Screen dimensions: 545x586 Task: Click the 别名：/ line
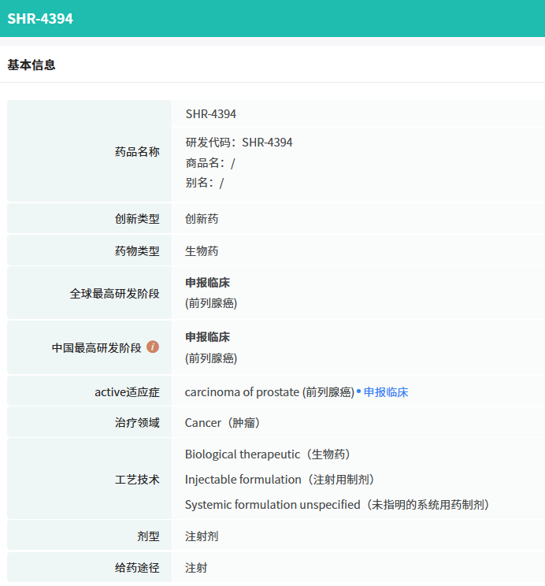pyautogui.click(x=205, y=183)
